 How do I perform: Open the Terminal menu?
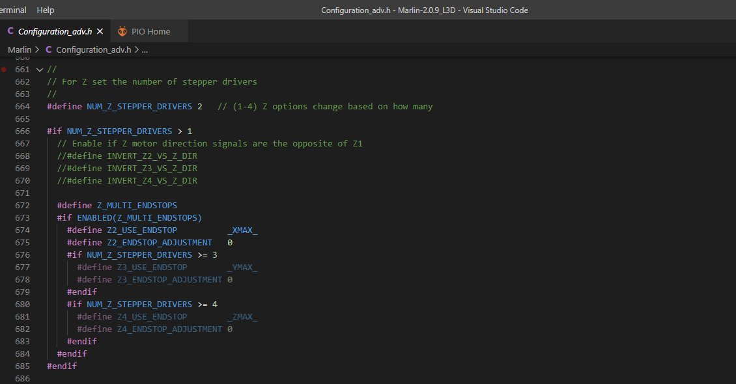tap(13, 10)
